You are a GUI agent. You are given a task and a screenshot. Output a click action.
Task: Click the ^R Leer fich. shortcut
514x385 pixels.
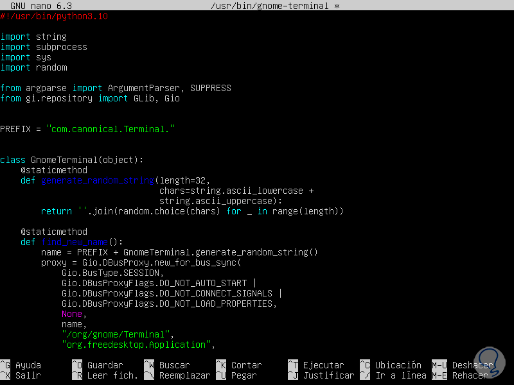[105, 375]
